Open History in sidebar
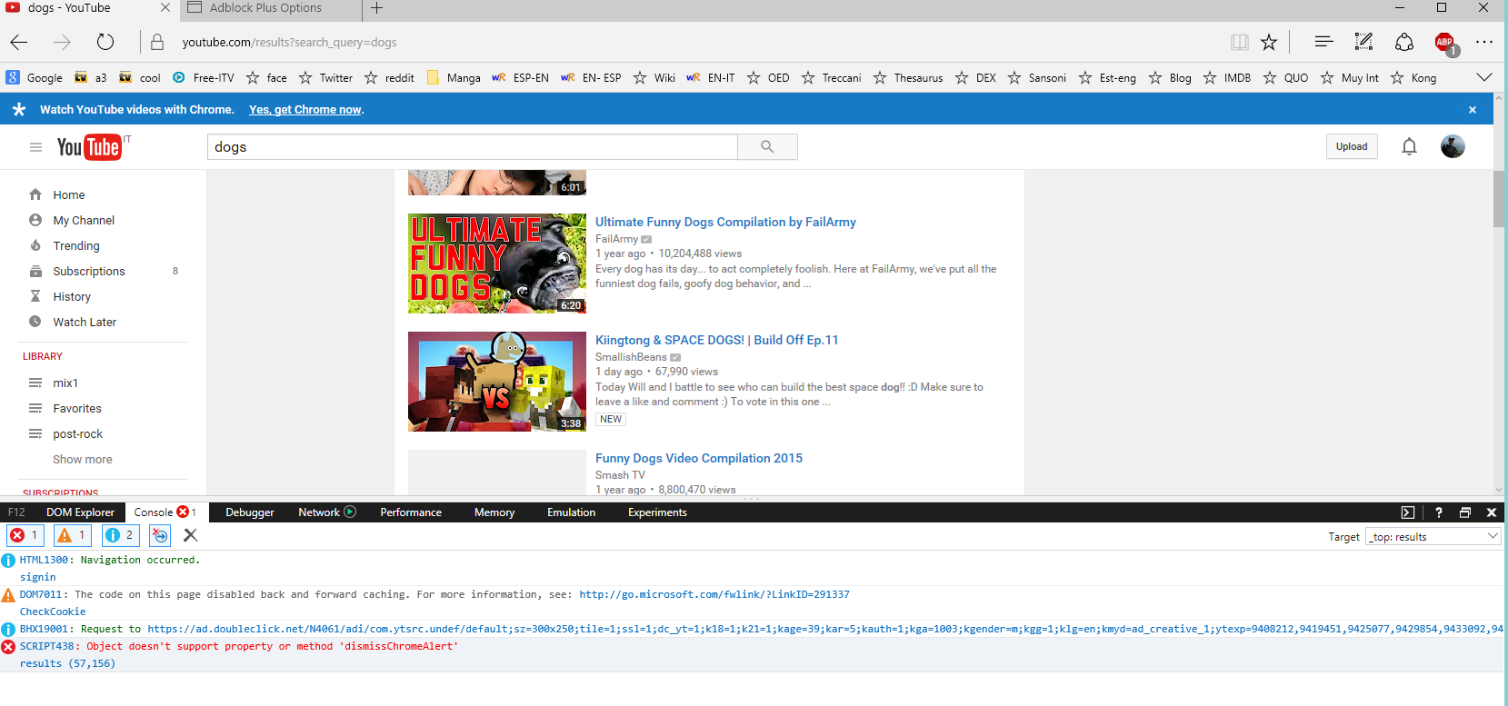The width and height of the screenshot is (1508, 706). coord(72,296)
